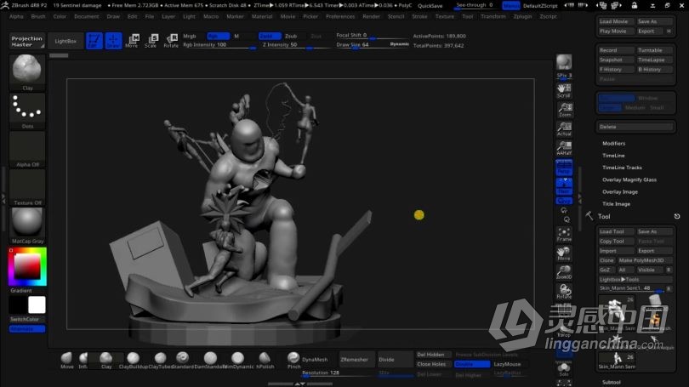
Task: Click the Move canvas navigation icon
Action: (x=564, y=253)
